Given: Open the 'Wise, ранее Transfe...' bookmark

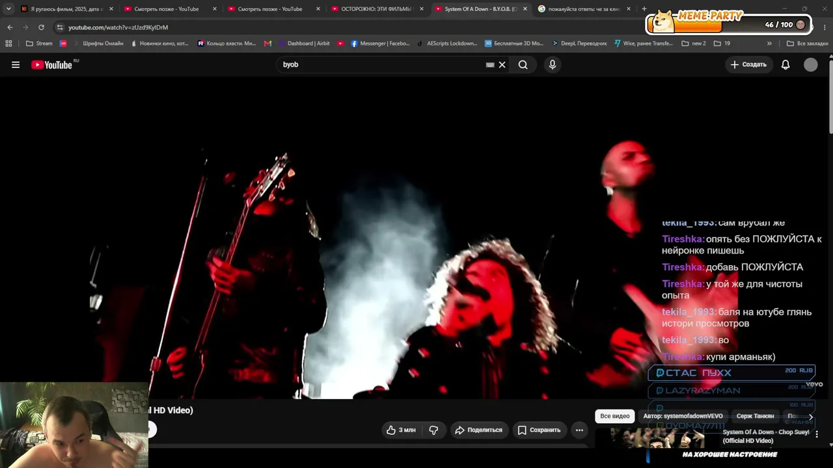Looking at the screenshot, I should (x=643, y=44).
